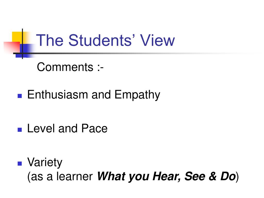Click the word 'Do' at the end of the slide

pyautogui.click(x=228, y=176)
